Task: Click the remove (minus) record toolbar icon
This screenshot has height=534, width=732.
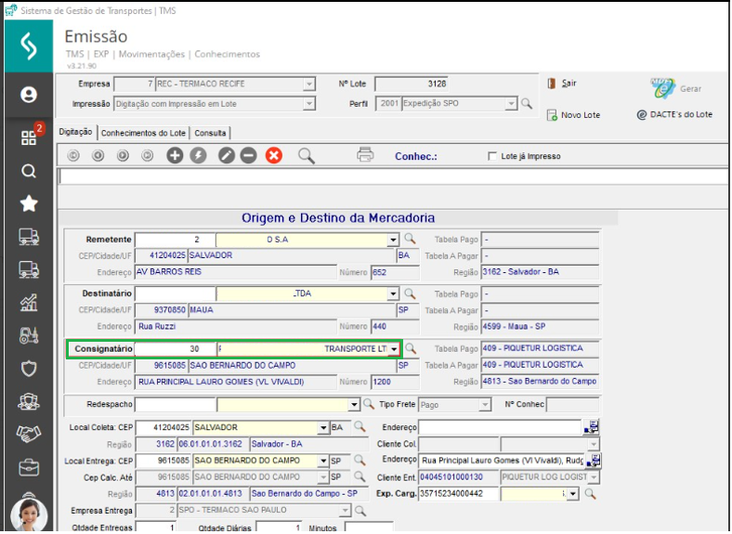Action: pyautogui.click(x=248, y=156)
